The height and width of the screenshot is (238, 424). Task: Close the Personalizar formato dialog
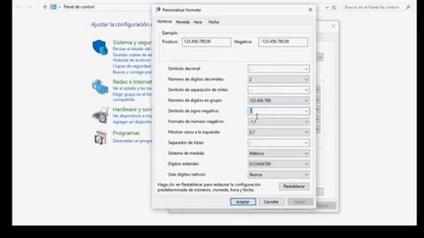[x=310, y=10]
